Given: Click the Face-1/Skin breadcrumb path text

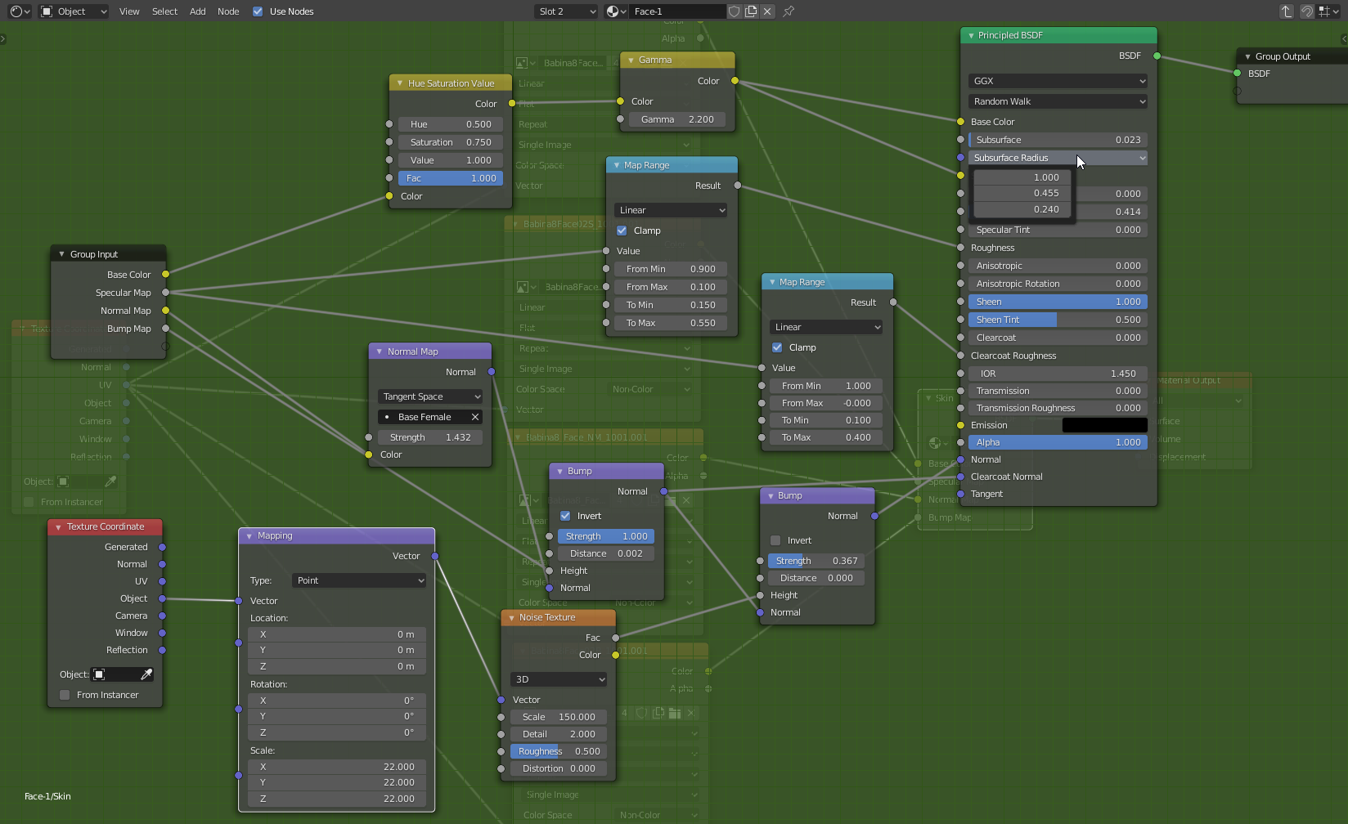Looking at the screenshot, I should point(47,796).
